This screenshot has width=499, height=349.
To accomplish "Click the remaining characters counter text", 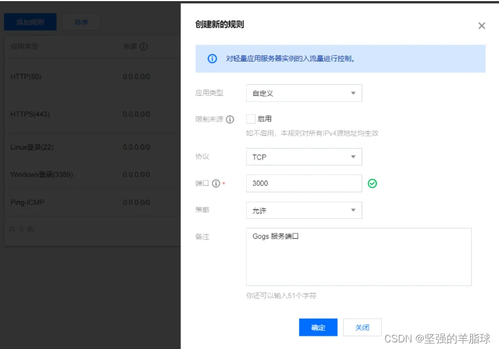I will [281, 296].
